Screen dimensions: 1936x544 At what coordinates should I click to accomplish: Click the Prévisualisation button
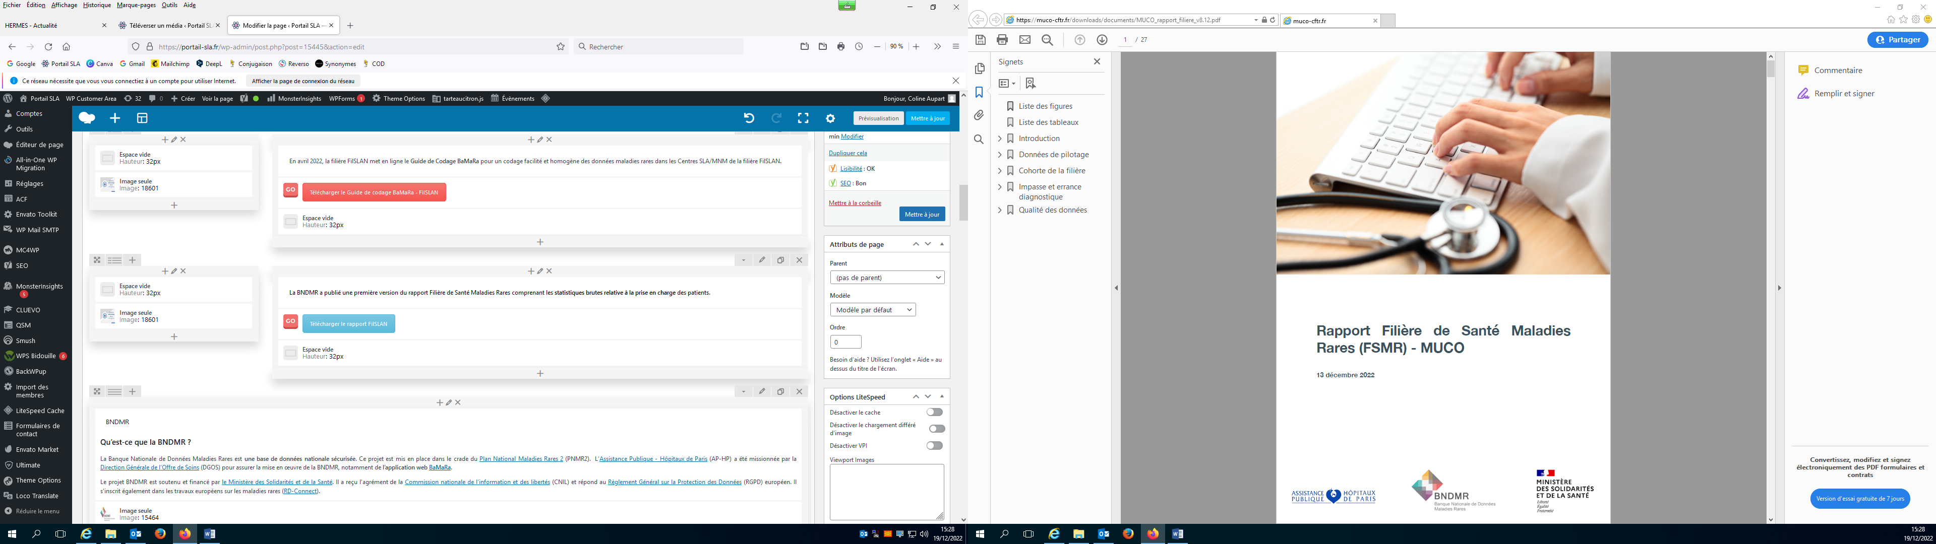(878, 118)
